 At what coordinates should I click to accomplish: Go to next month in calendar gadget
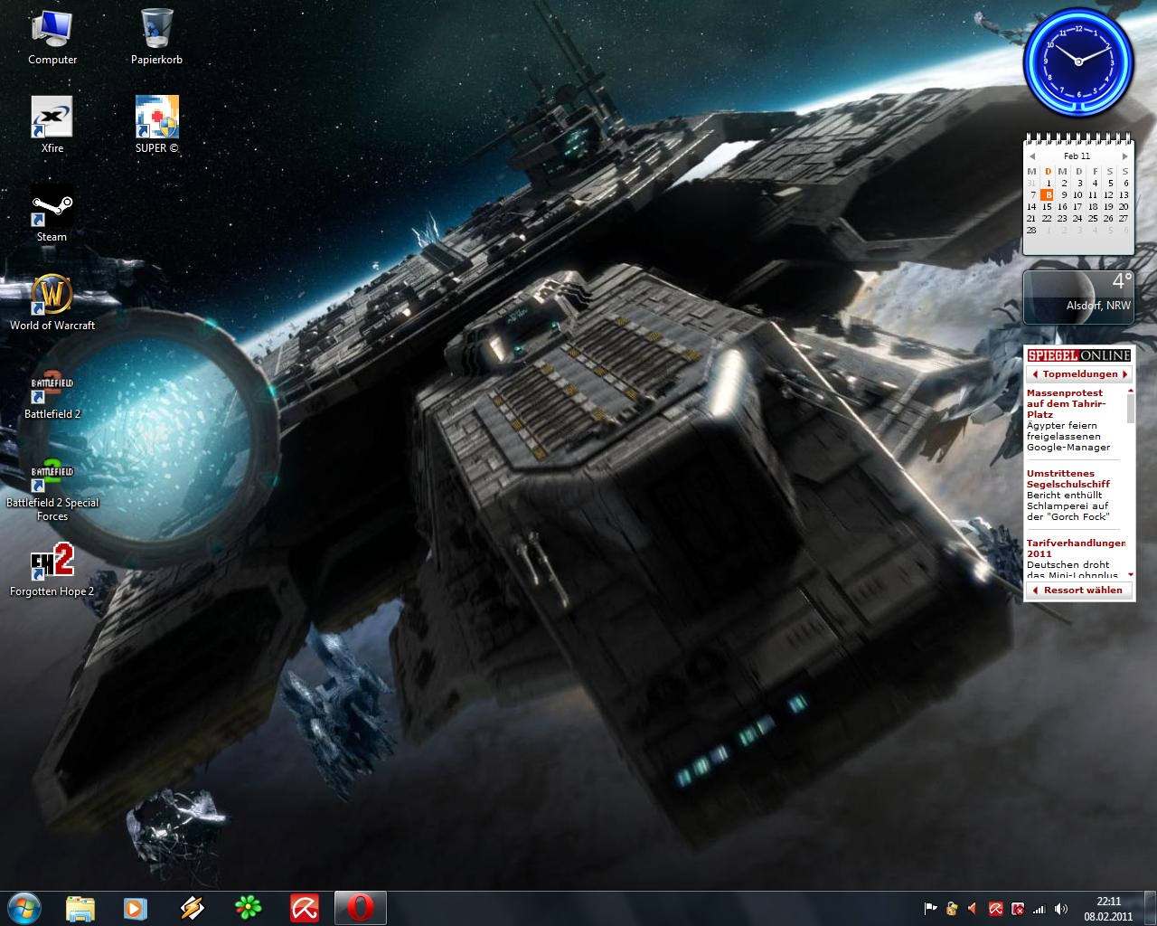coord(1124,156)
